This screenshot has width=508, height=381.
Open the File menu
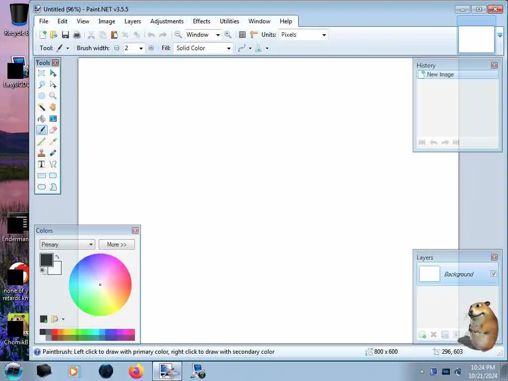44,21
